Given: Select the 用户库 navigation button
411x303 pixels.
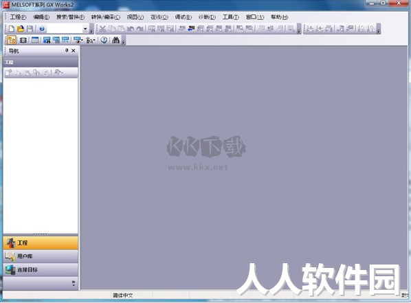Looking at the screenshot, I should tap(41, 256).
